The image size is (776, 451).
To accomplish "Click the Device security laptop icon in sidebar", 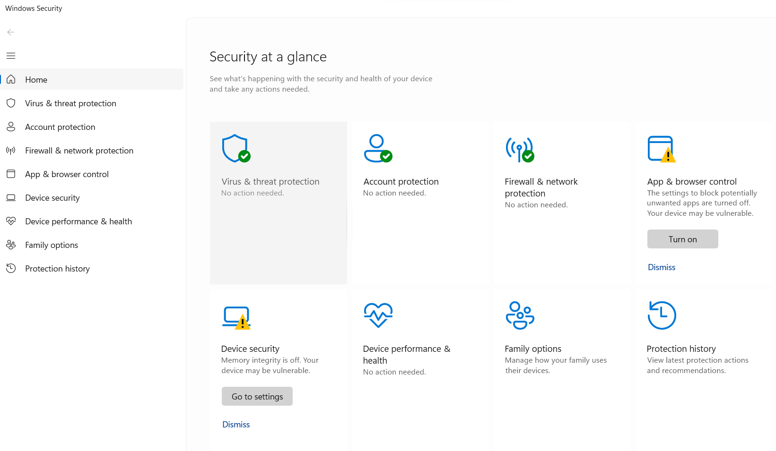I will (11, 197).
